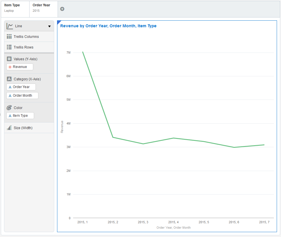
Task: Click the Values (Y-Axis) grid icon
Action: pos(9,59)
